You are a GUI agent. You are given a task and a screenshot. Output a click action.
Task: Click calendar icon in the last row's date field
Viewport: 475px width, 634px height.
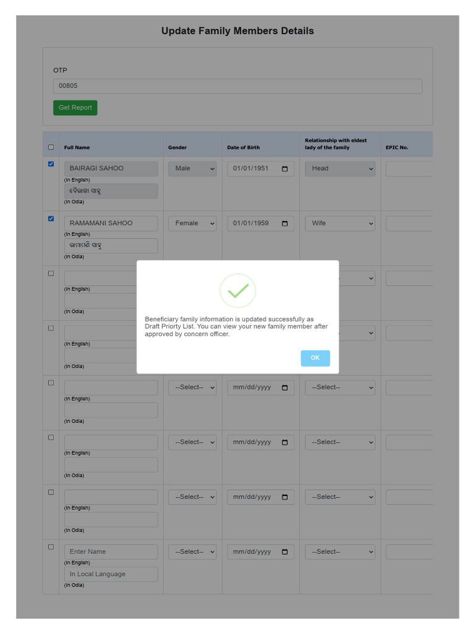point(285,552)
